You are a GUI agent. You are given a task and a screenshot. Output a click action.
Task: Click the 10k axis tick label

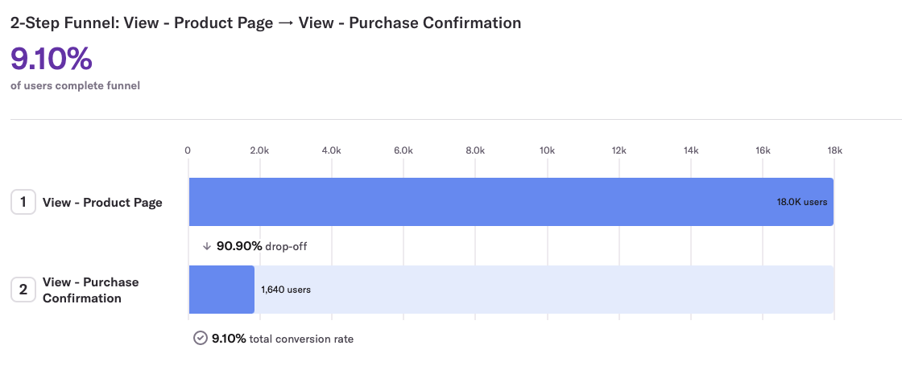(547, 150)
